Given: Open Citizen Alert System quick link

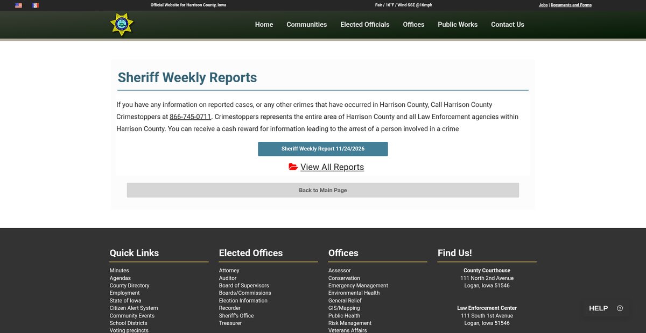Looking at the screenshot, I should (x=134, y=308).
